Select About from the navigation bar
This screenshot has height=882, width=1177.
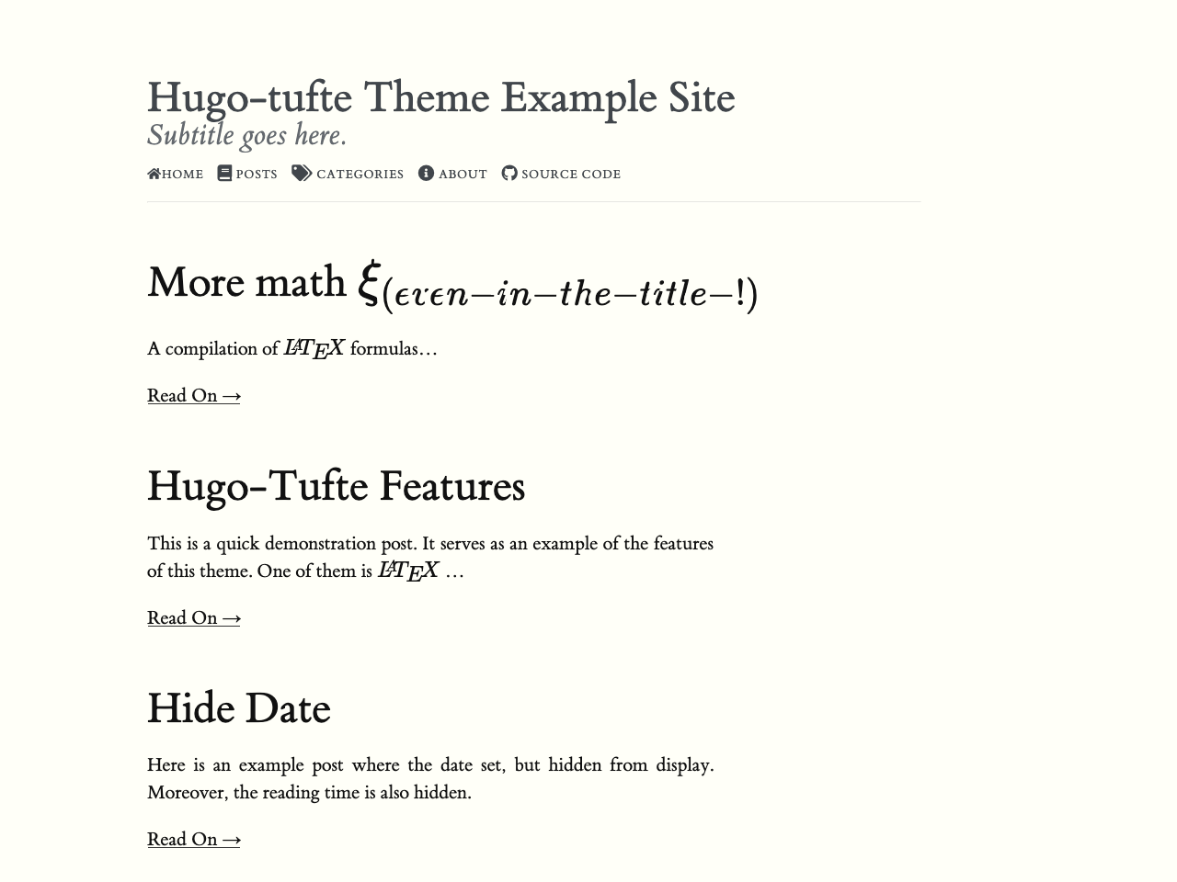[x=463, y=174]
